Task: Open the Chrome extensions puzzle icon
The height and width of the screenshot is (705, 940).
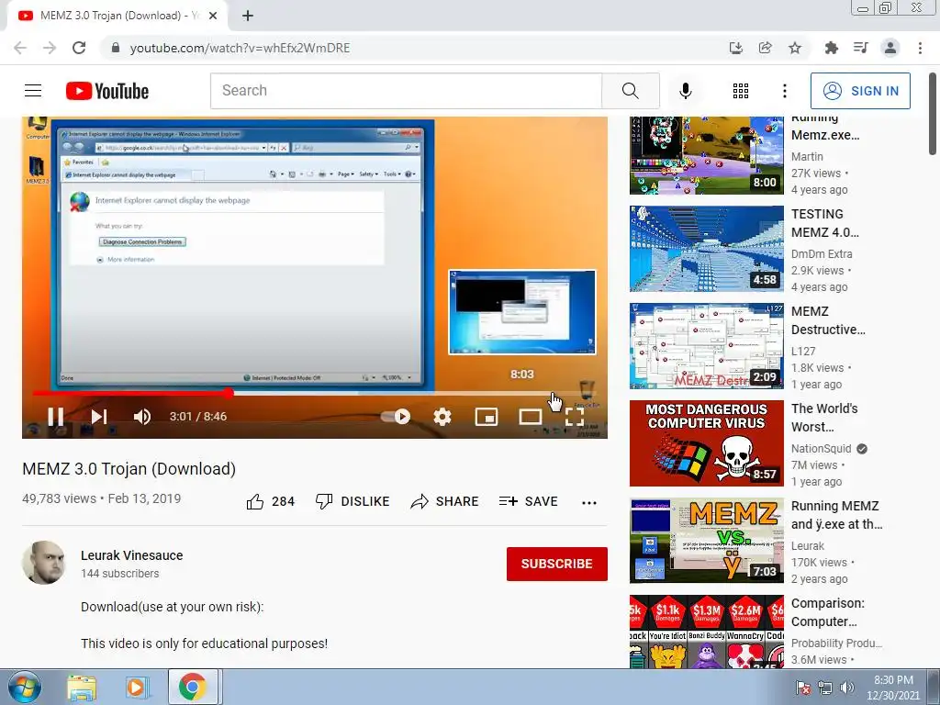Action: point(831,48)
